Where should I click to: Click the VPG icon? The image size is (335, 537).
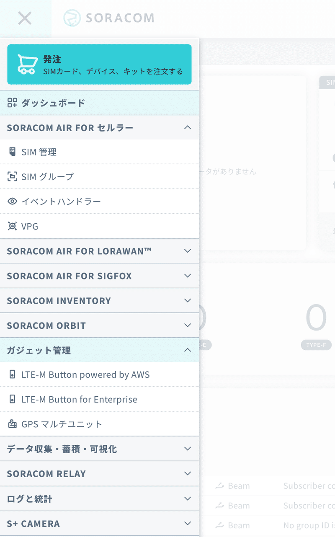point(13,226)
